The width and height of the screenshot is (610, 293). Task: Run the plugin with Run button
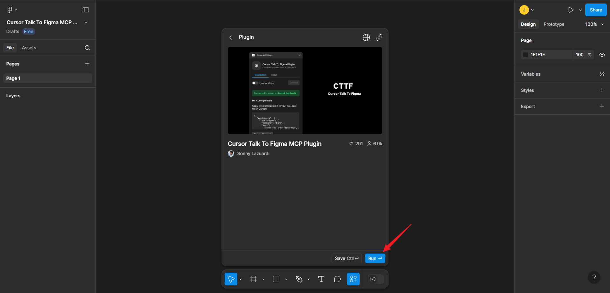click(375, 258)
